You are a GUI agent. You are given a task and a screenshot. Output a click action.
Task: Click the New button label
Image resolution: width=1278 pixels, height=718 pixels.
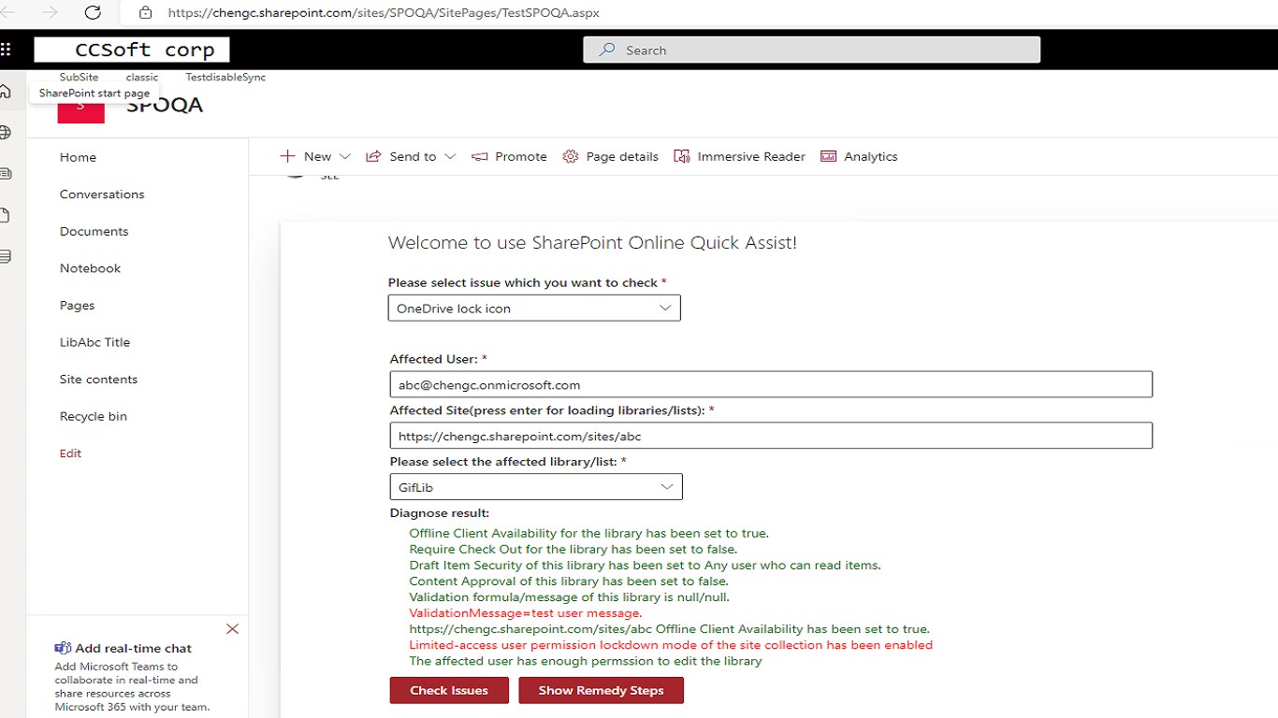tap(317, 156)
